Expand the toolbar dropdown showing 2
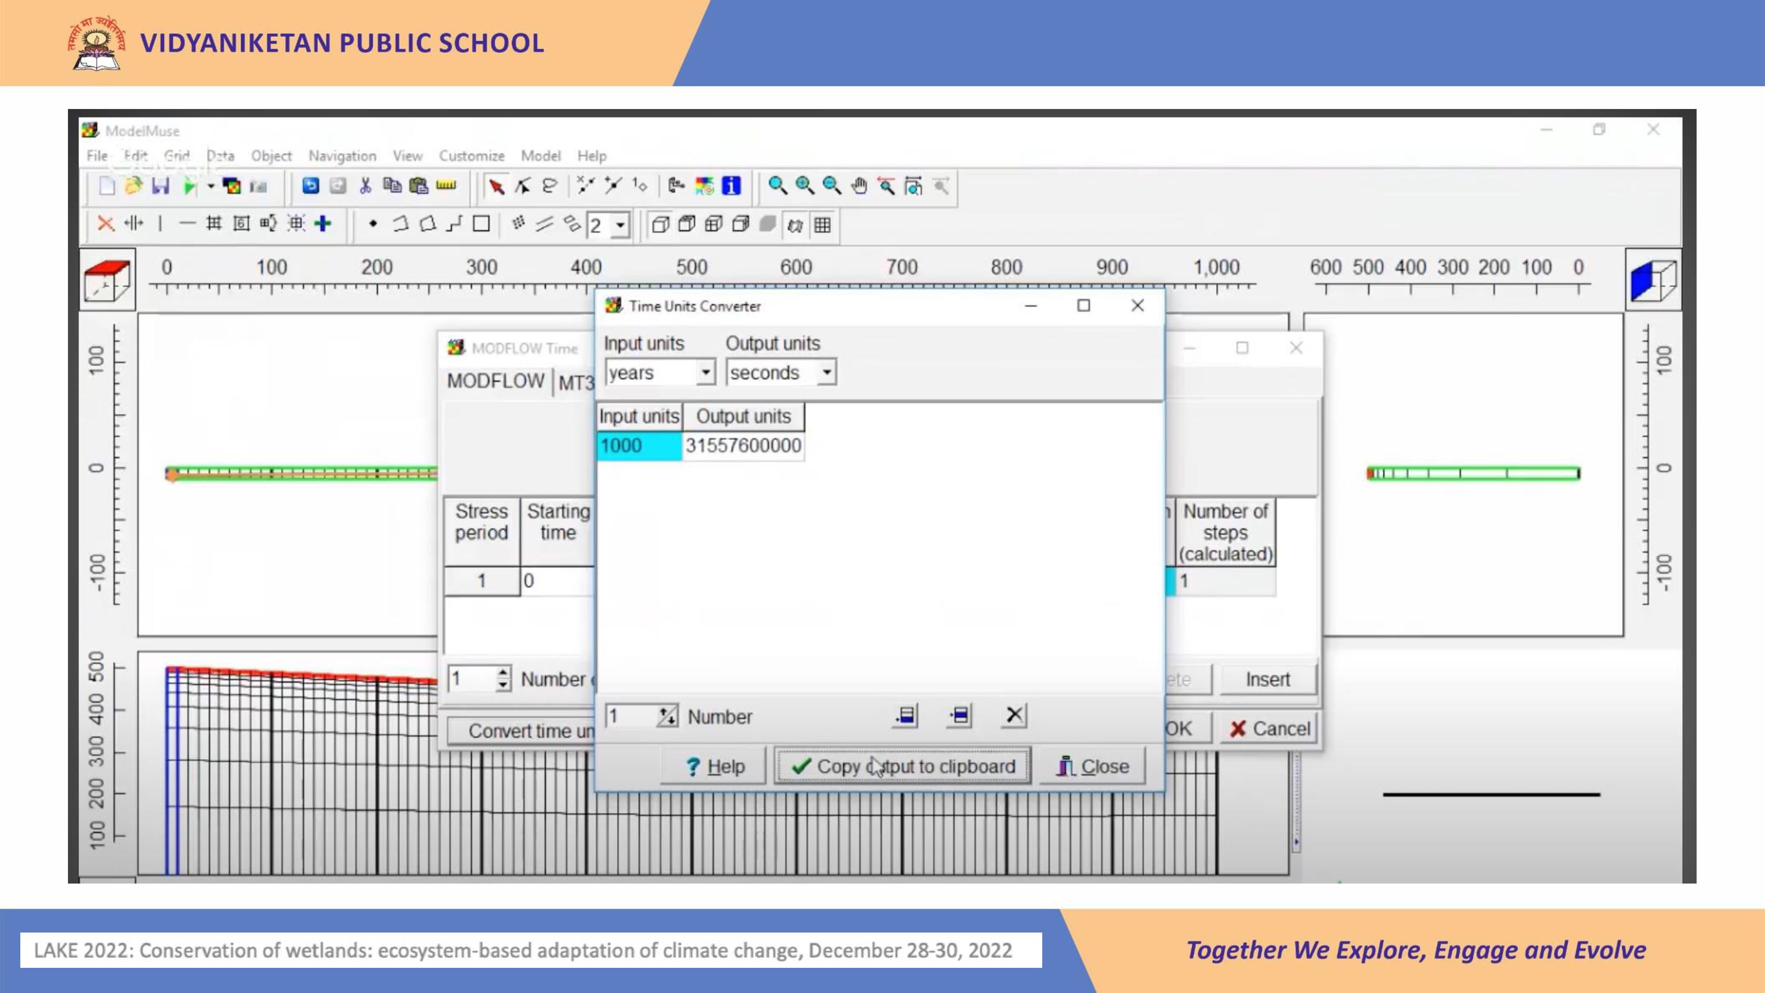The width and height of the screenshot is (1765, 993). pyautogui.click(x=620, y=226)
